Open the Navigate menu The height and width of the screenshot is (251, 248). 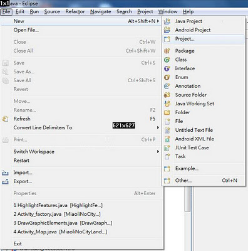[x=101, y=12]
